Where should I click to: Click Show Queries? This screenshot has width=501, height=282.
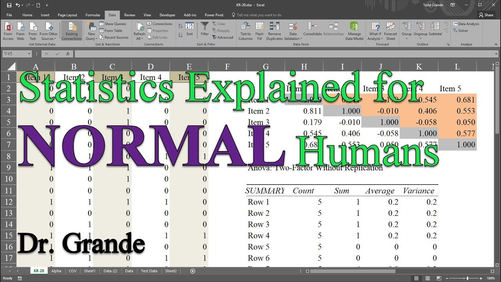point(113,24)
